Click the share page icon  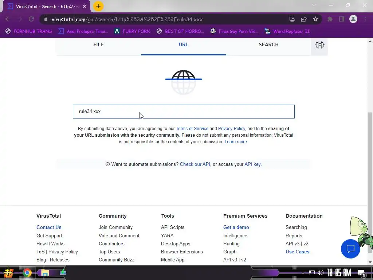304,19
